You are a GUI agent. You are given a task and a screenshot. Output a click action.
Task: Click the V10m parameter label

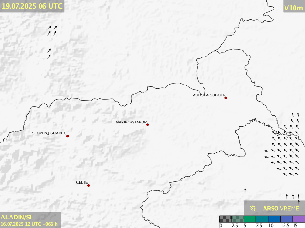(294, 8)
